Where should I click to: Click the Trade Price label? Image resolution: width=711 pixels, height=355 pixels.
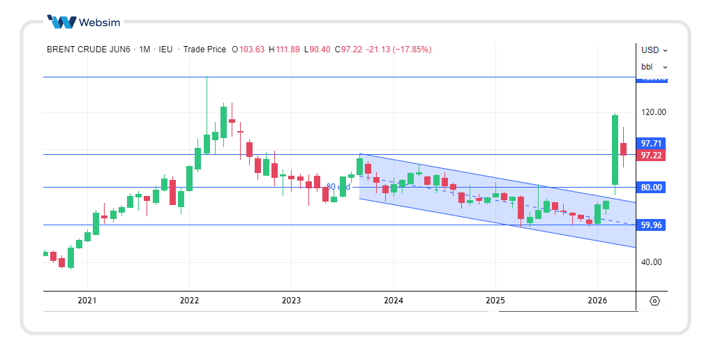tap(204, 50)
